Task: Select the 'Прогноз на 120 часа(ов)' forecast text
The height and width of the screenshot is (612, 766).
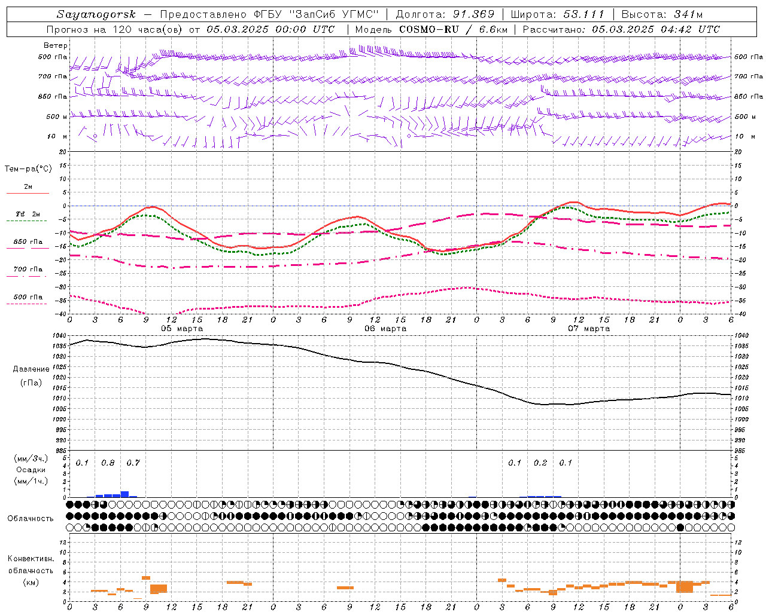Action: click(x=115, y=29)
